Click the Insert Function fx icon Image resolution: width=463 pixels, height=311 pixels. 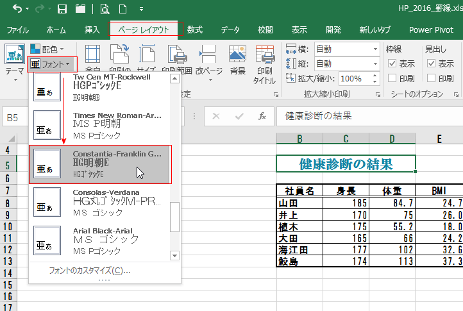pyautogui.click(x=262, y=116)
